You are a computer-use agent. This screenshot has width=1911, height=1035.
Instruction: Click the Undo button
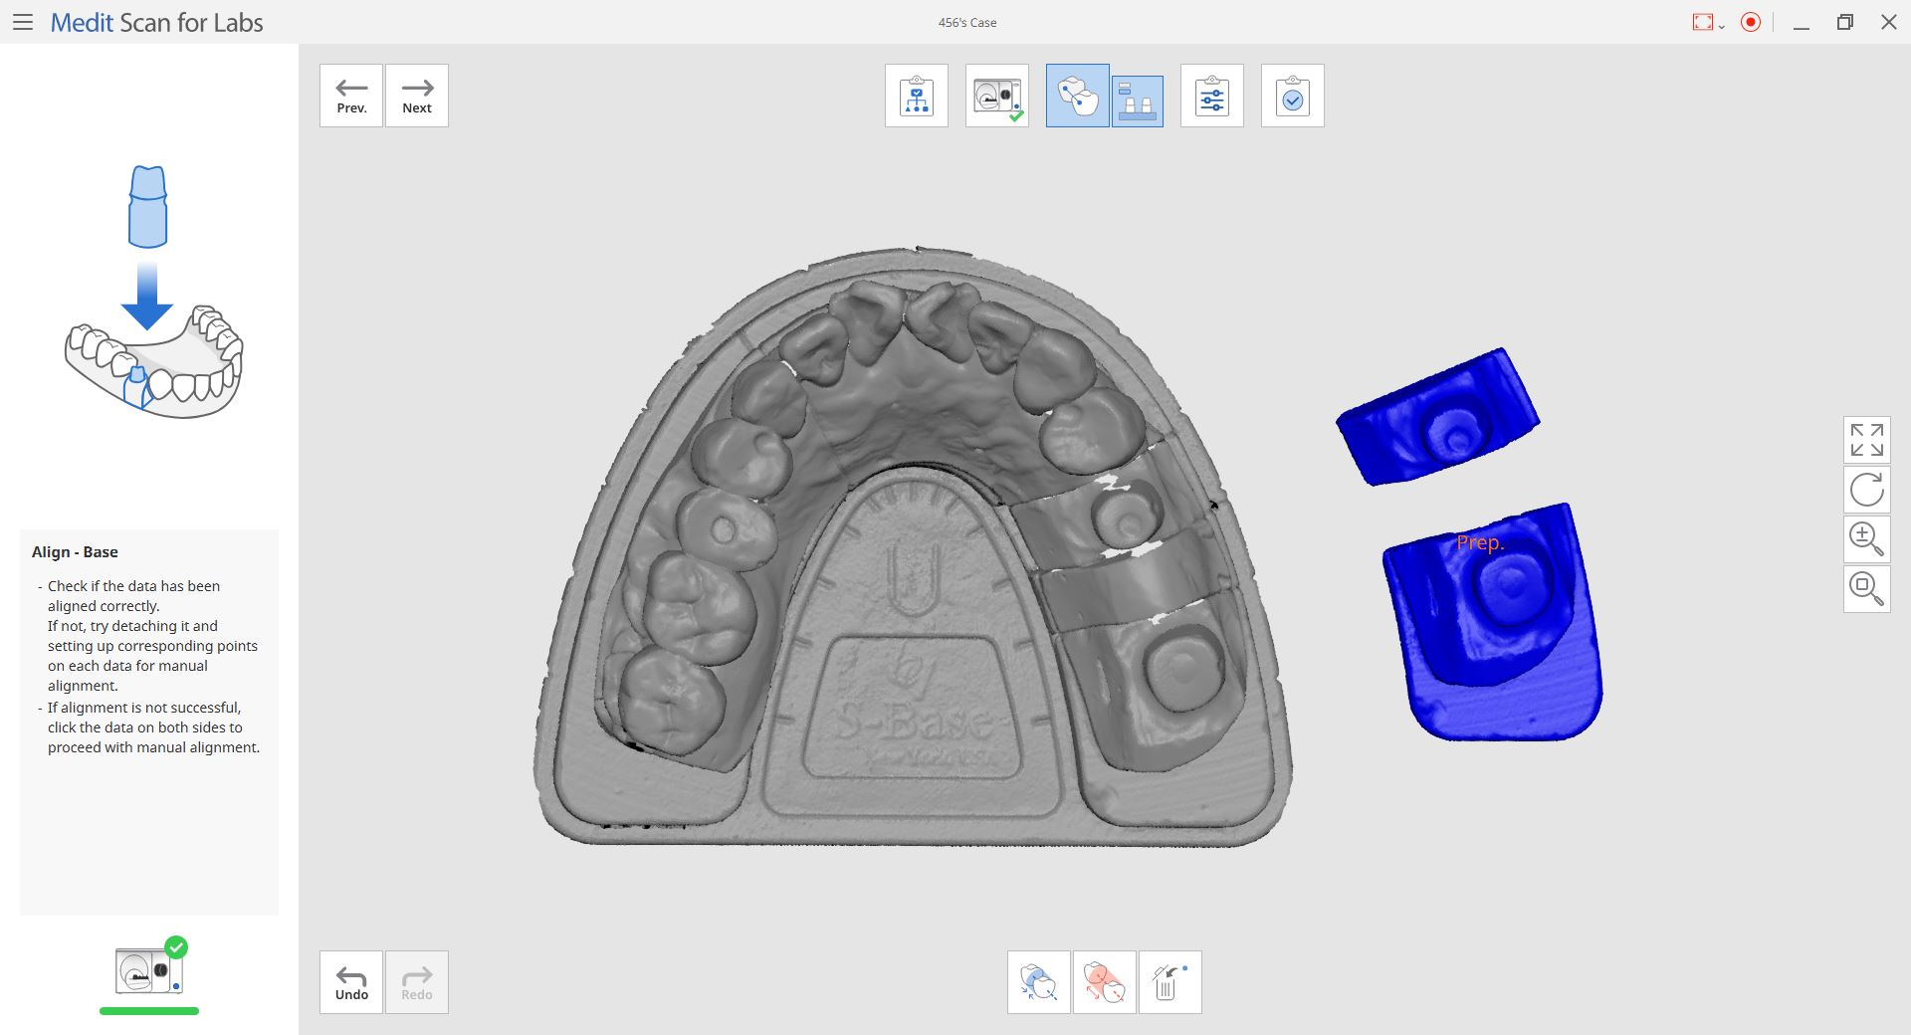tap(351, 982)
